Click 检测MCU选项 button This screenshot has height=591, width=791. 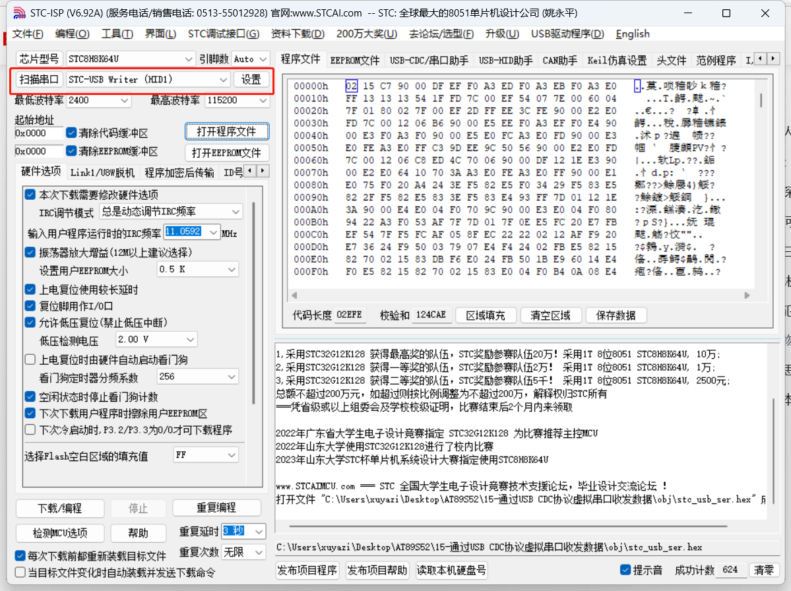60,533
